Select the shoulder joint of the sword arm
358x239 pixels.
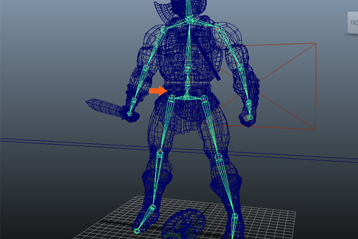point(164,29)
